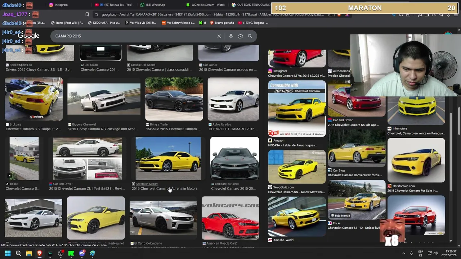Open the Items | Rust Wiki bookmark
This screenshot has width=461, height=259.
[67, 23]
